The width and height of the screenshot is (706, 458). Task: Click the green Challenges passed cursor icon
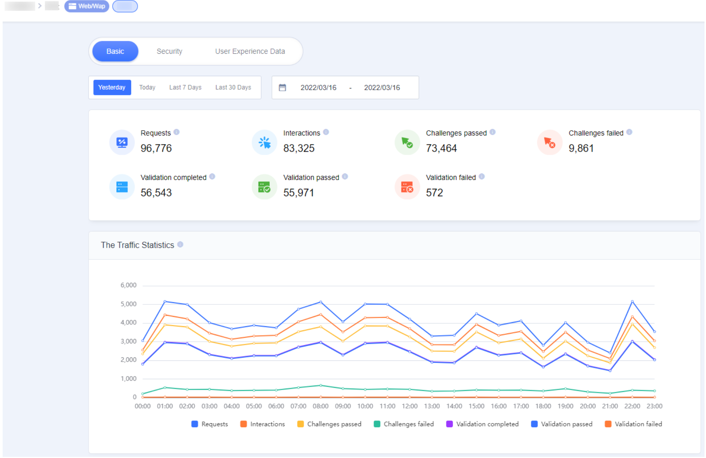pyautogui.click(x=407, y=142)
